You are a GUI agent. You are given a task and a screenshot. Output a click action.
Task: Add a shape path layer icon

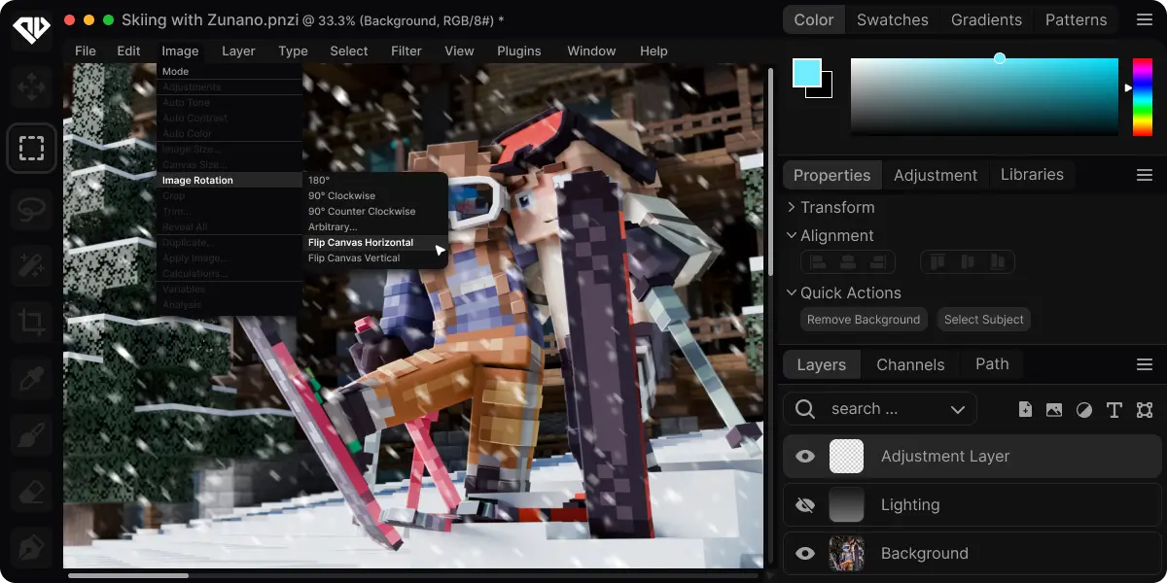coord(1144,409)
